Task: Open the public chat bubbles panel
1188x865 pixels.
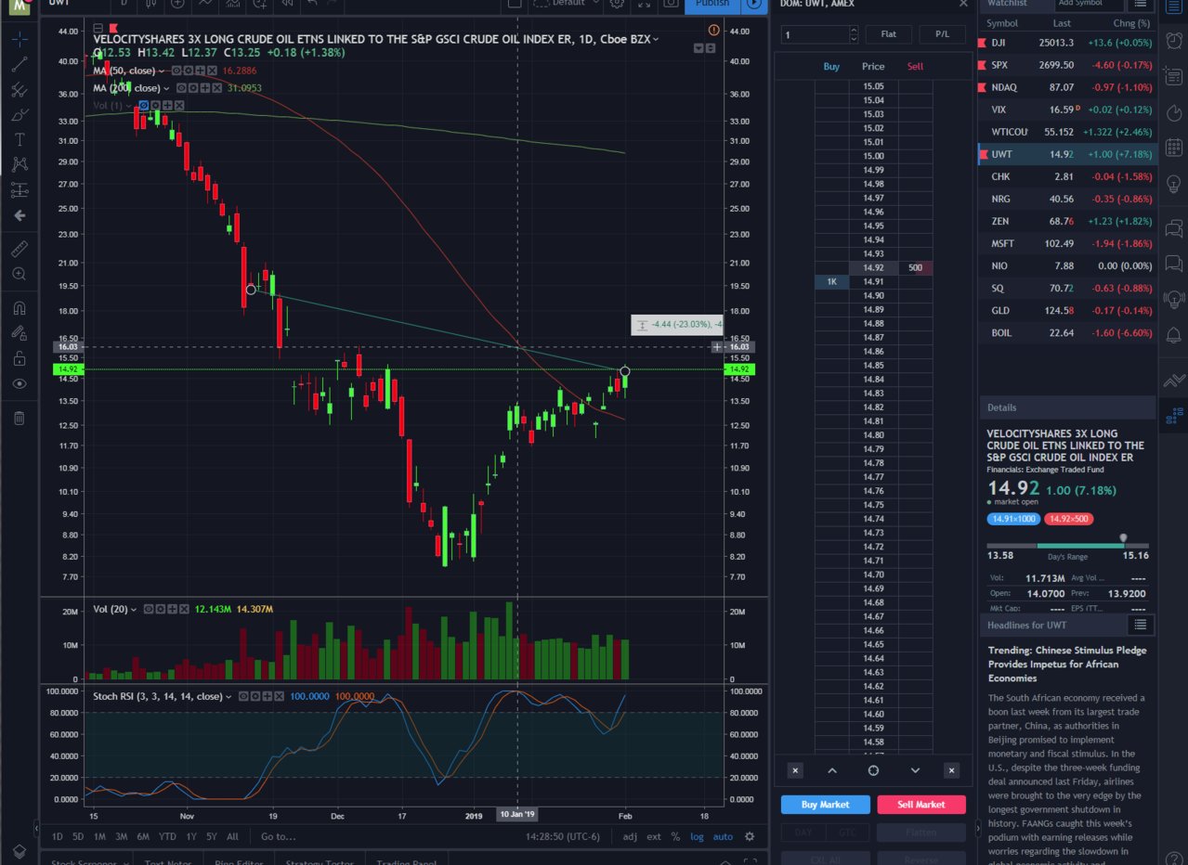Action: click(1173, 226)
